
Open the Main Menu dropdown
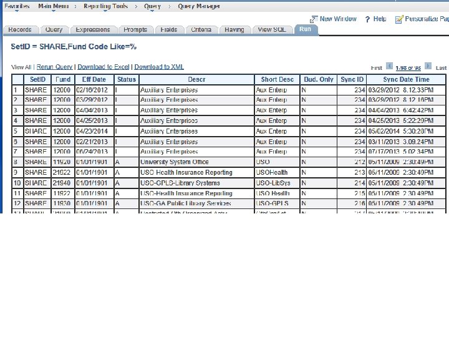(x=53, y=6)
